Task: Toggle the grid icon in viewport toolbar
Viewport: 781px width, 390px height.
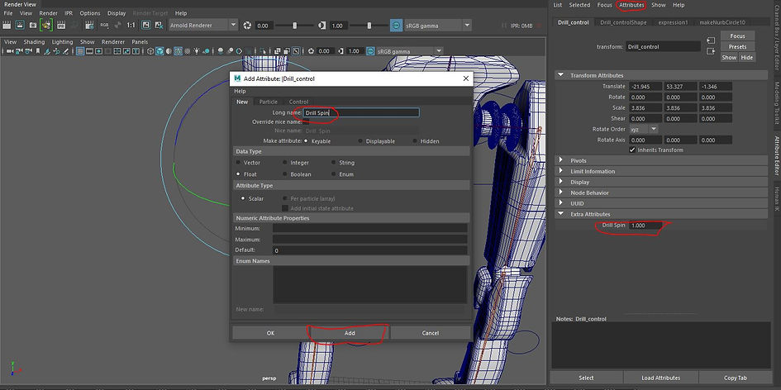Action: (79, 50)
